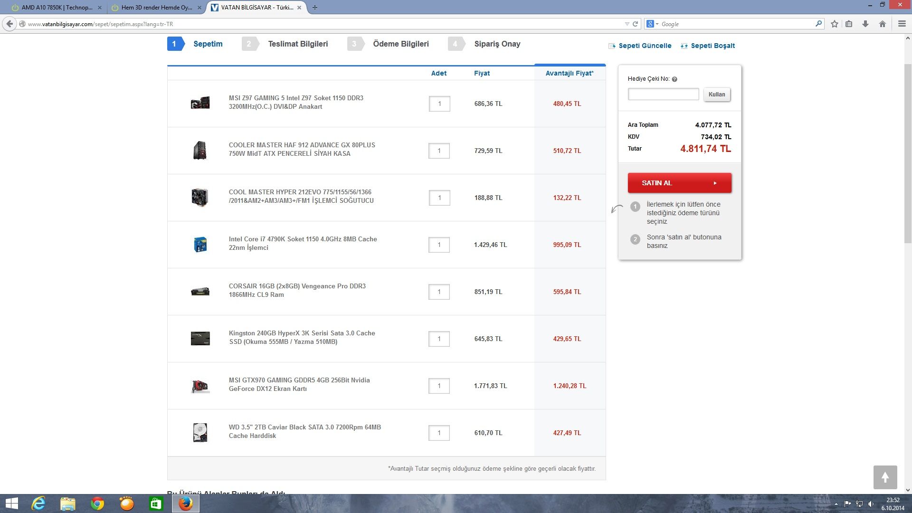Click the Kullan gift code button
Screen dimensions: 912x513
(x=716, y=94)
